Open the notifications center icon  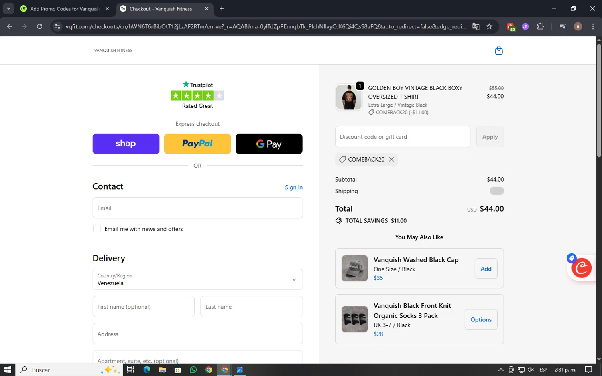point(588,370)
